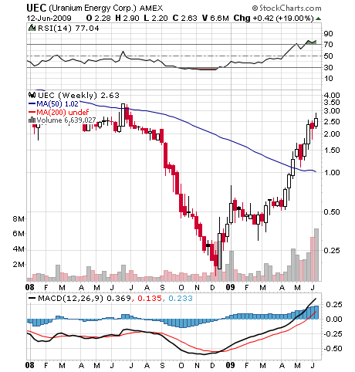Click the volume axis label '2M'

pos(19,265)
